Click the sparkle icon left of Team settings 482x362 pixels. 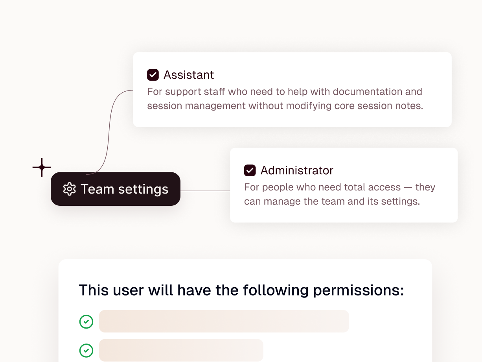pyautogui.click(x=42, y=167)
